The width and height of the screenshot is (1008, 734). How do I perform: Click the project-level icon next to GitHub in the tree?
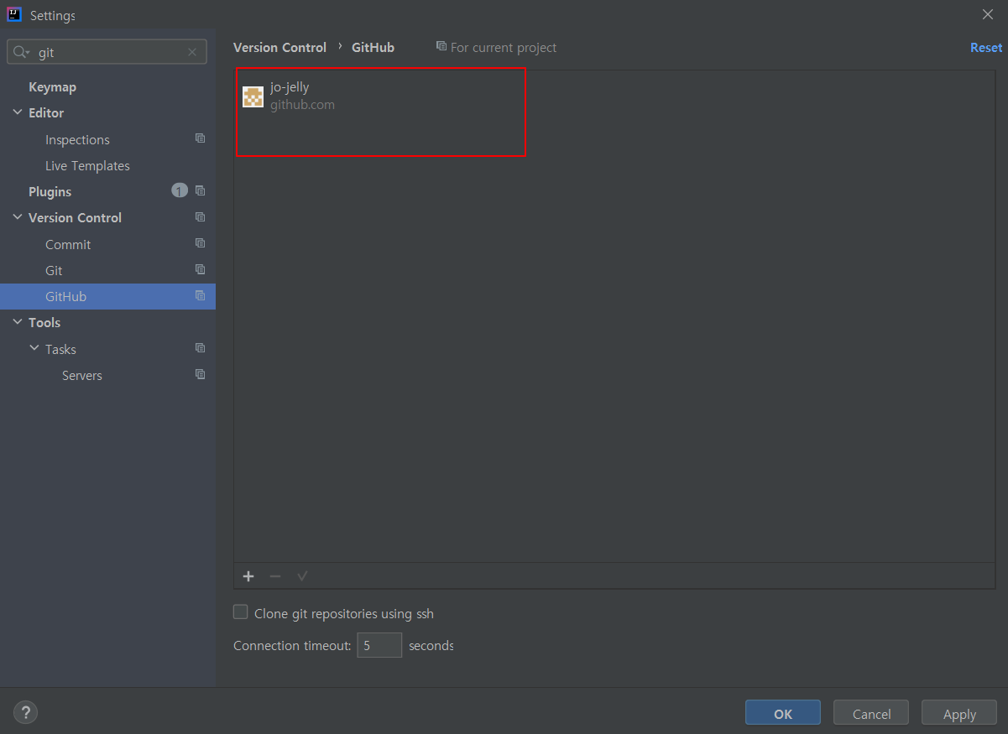tap(200, 295)
